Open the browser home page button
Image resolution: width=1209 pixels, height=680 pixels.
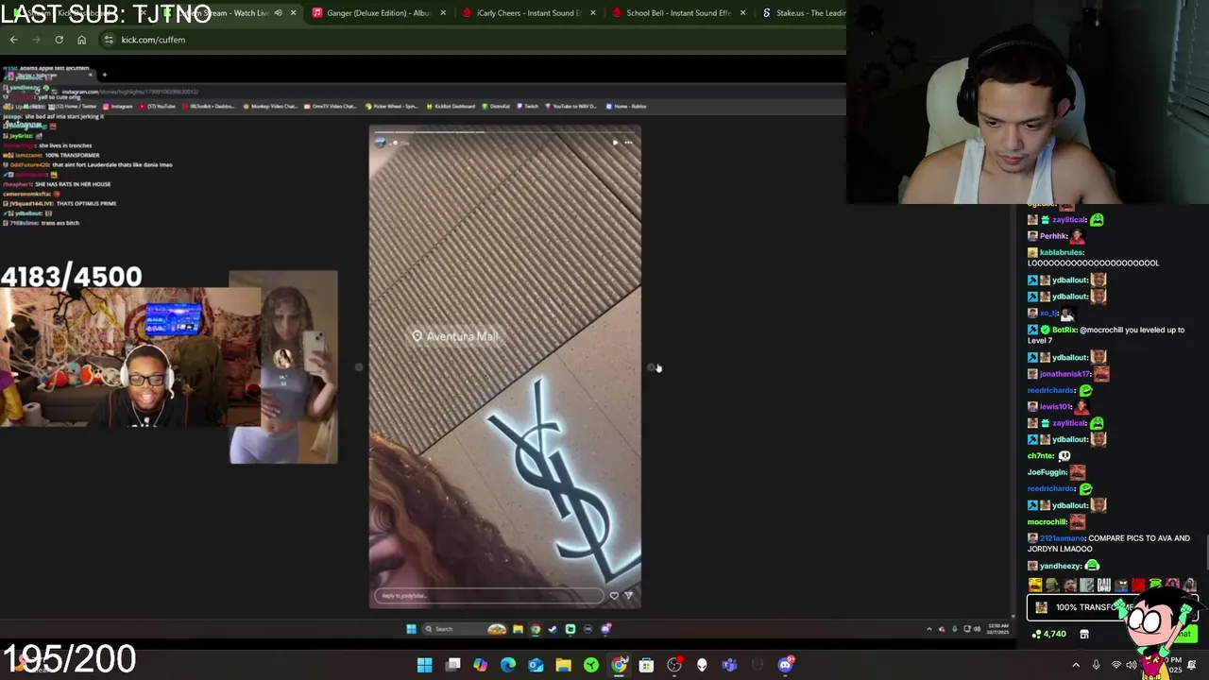tap(81, 40)
